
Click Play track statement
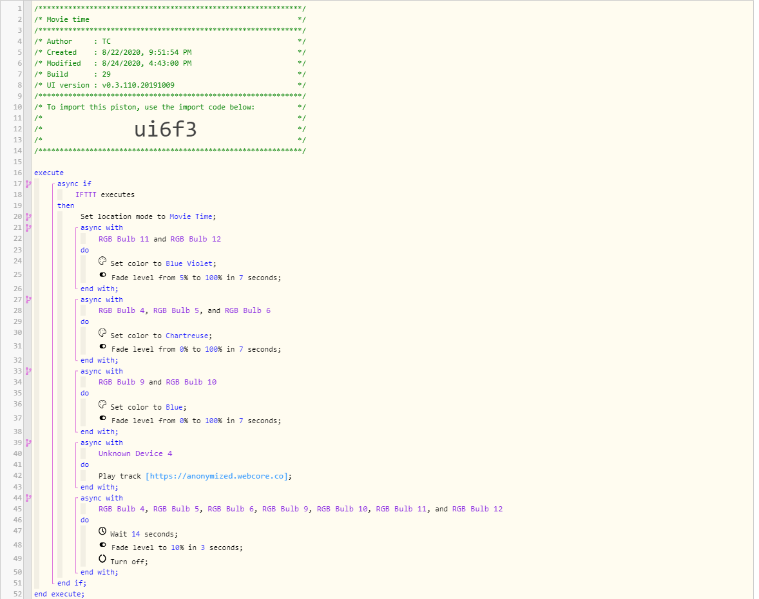click(195, 476)
